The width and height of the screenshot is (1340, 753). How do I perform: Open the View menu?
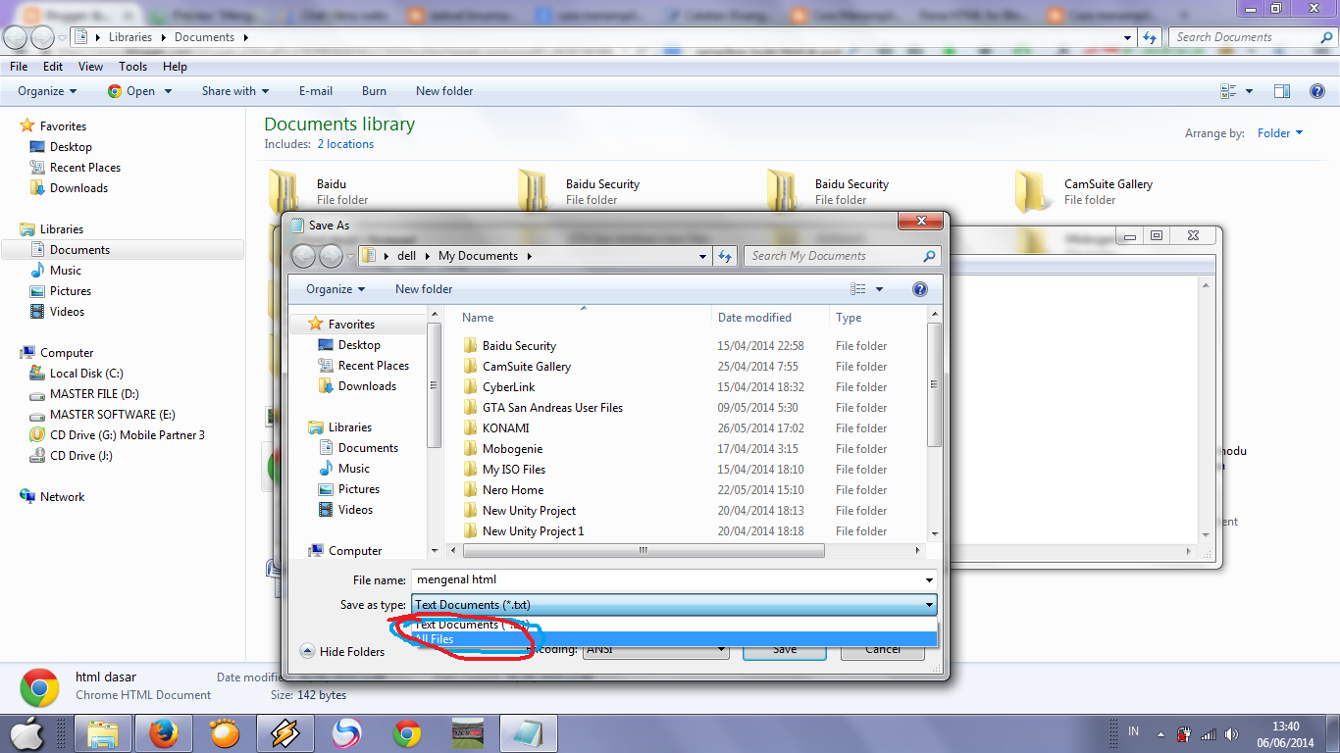coord(90,66)
